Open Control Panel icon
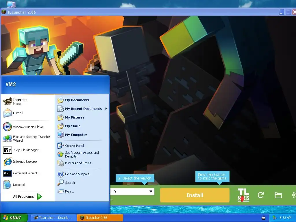The image size is (296, 222). tap(60, 146)
